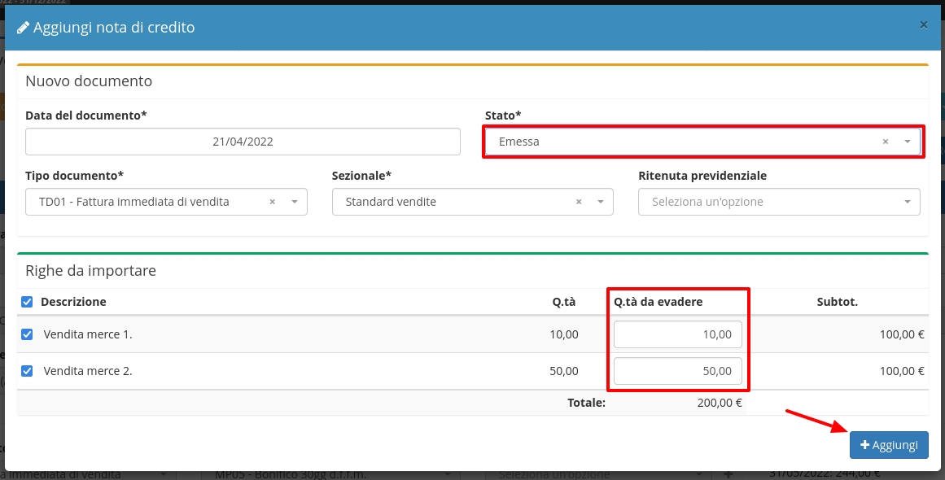
Task: Click the Vendita merce 2. description text
Action: point(88,371)
